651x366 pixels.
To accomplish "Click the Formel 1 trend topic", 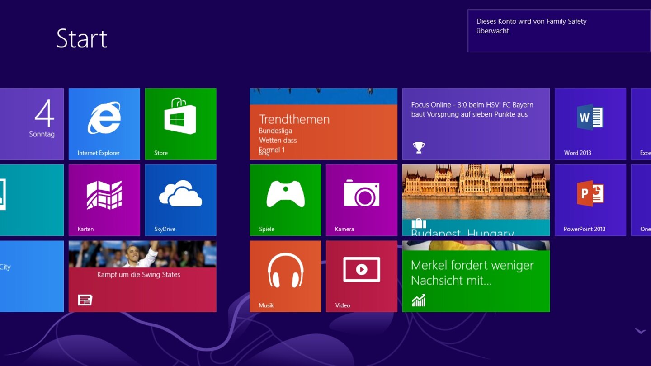I will point(272,150).
